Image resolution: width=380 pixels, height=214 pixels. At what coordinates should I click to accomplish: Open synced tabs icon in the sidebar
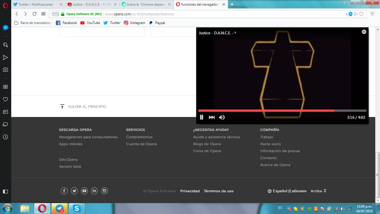click(x=5, y=124)
